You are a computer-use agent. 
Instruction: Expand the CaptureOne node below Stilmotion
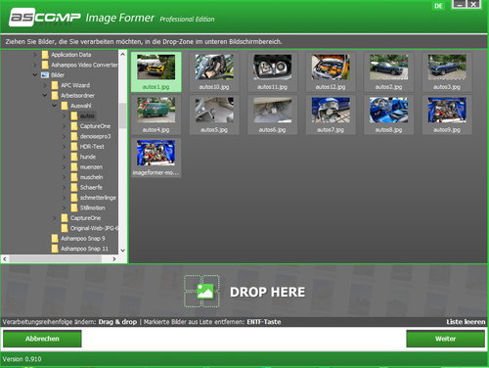(55, 218)
